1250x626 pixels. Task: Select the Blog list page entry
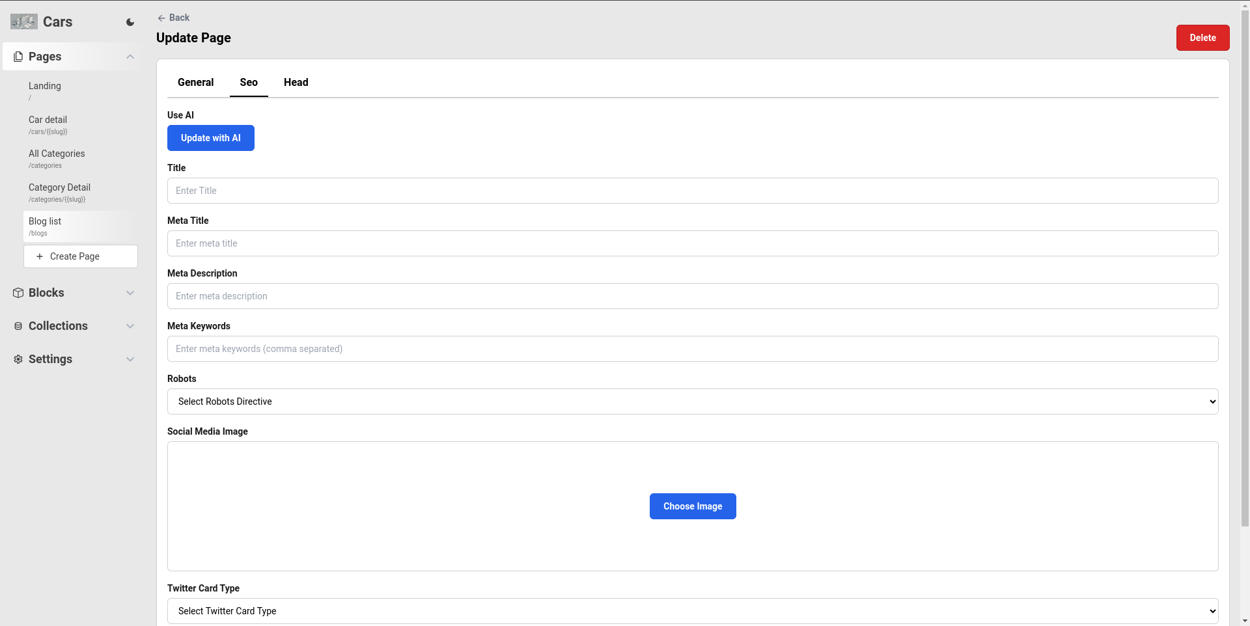tap(81, 226)
